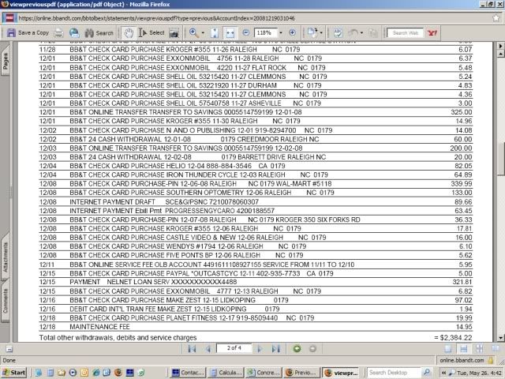505x379 pixels.
Task: Select single page layout icon
Action: click(x=448, y=349)
